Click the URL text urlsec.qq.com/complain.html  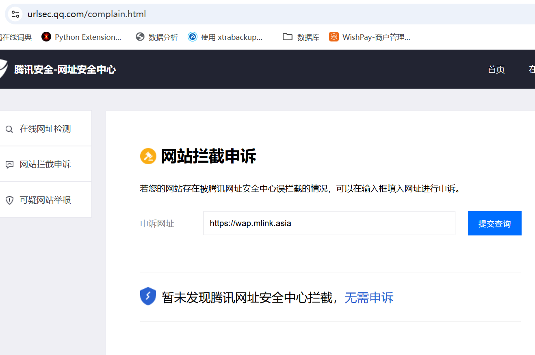click(x=87, y=14)
